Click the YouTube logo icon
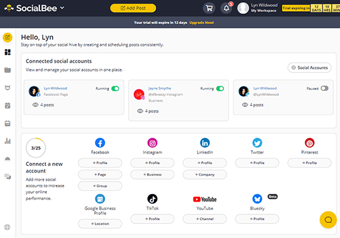Viewport: 340px width, 238px height. pos(205,199)
